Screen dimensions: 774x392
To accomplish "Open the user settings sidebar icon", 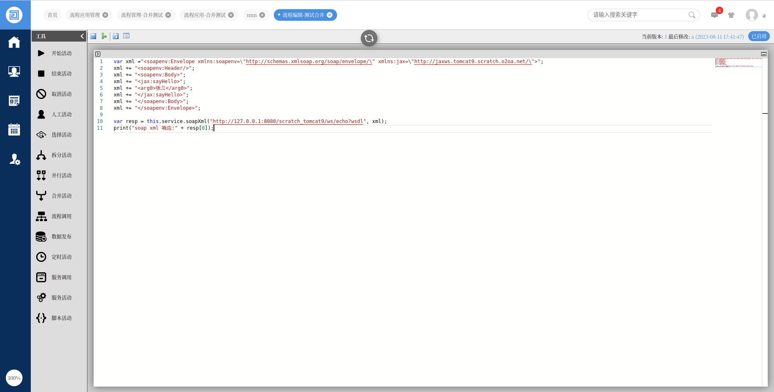I will point(15,159).
